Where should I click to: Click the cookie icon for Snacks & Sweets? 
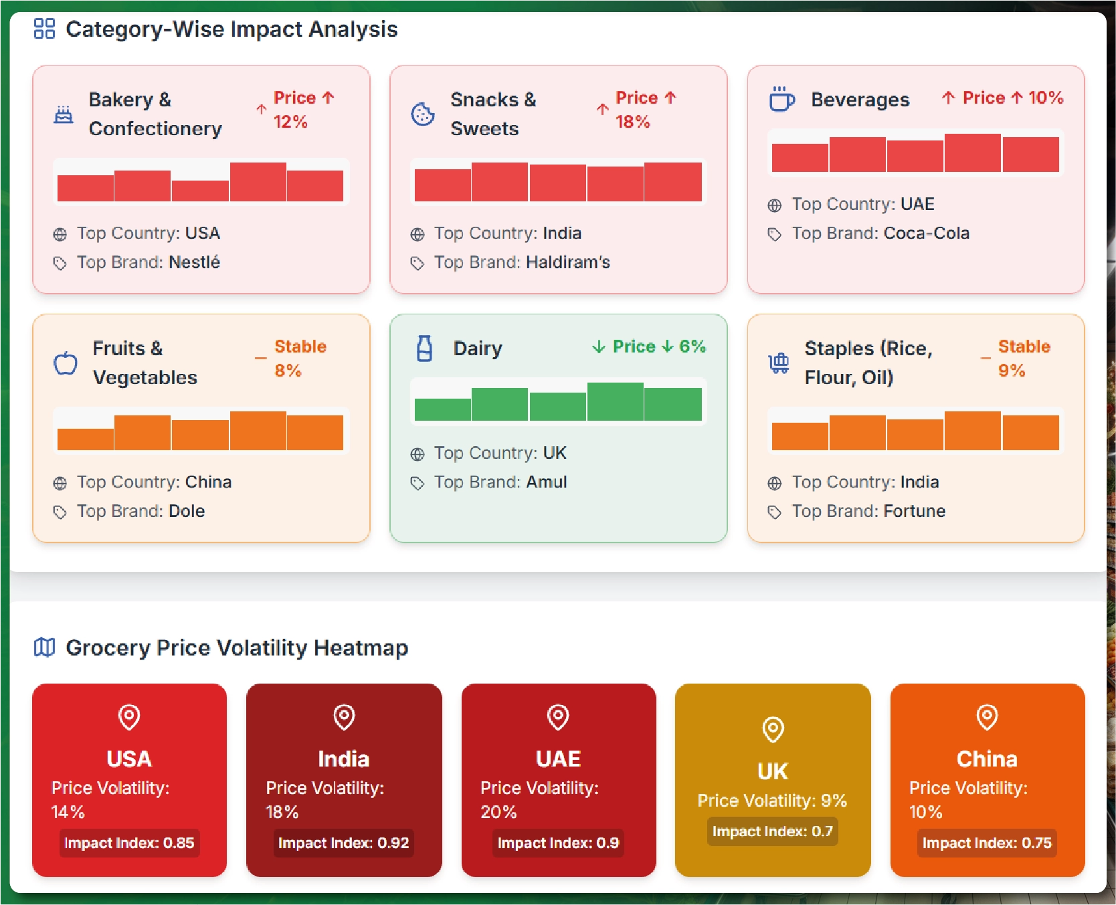tap(422, 114)
